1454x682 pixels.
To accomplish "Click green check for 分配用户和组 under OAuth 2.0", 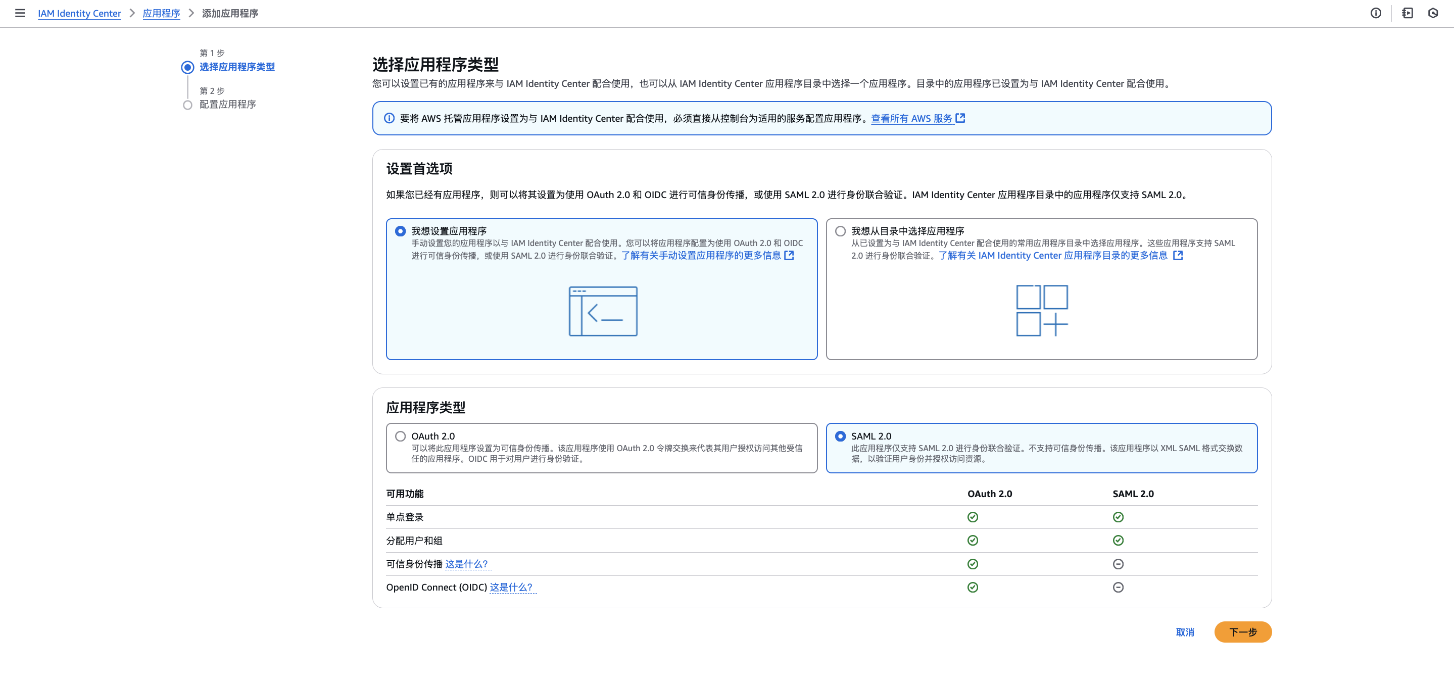I will 973,540.
